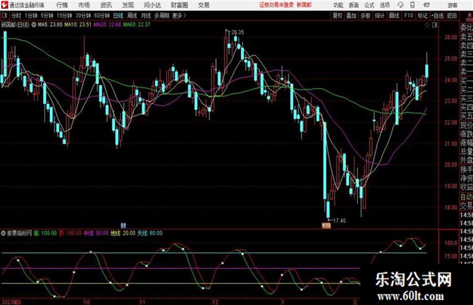Select the 周线 weekly period tab
This screenshot has height=305, width=473.
coord(132,16)
